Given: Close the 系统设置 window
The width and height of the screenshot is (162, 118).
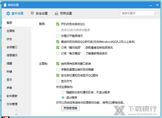Looking at the screenshot, I should click(x=157, y=5).
